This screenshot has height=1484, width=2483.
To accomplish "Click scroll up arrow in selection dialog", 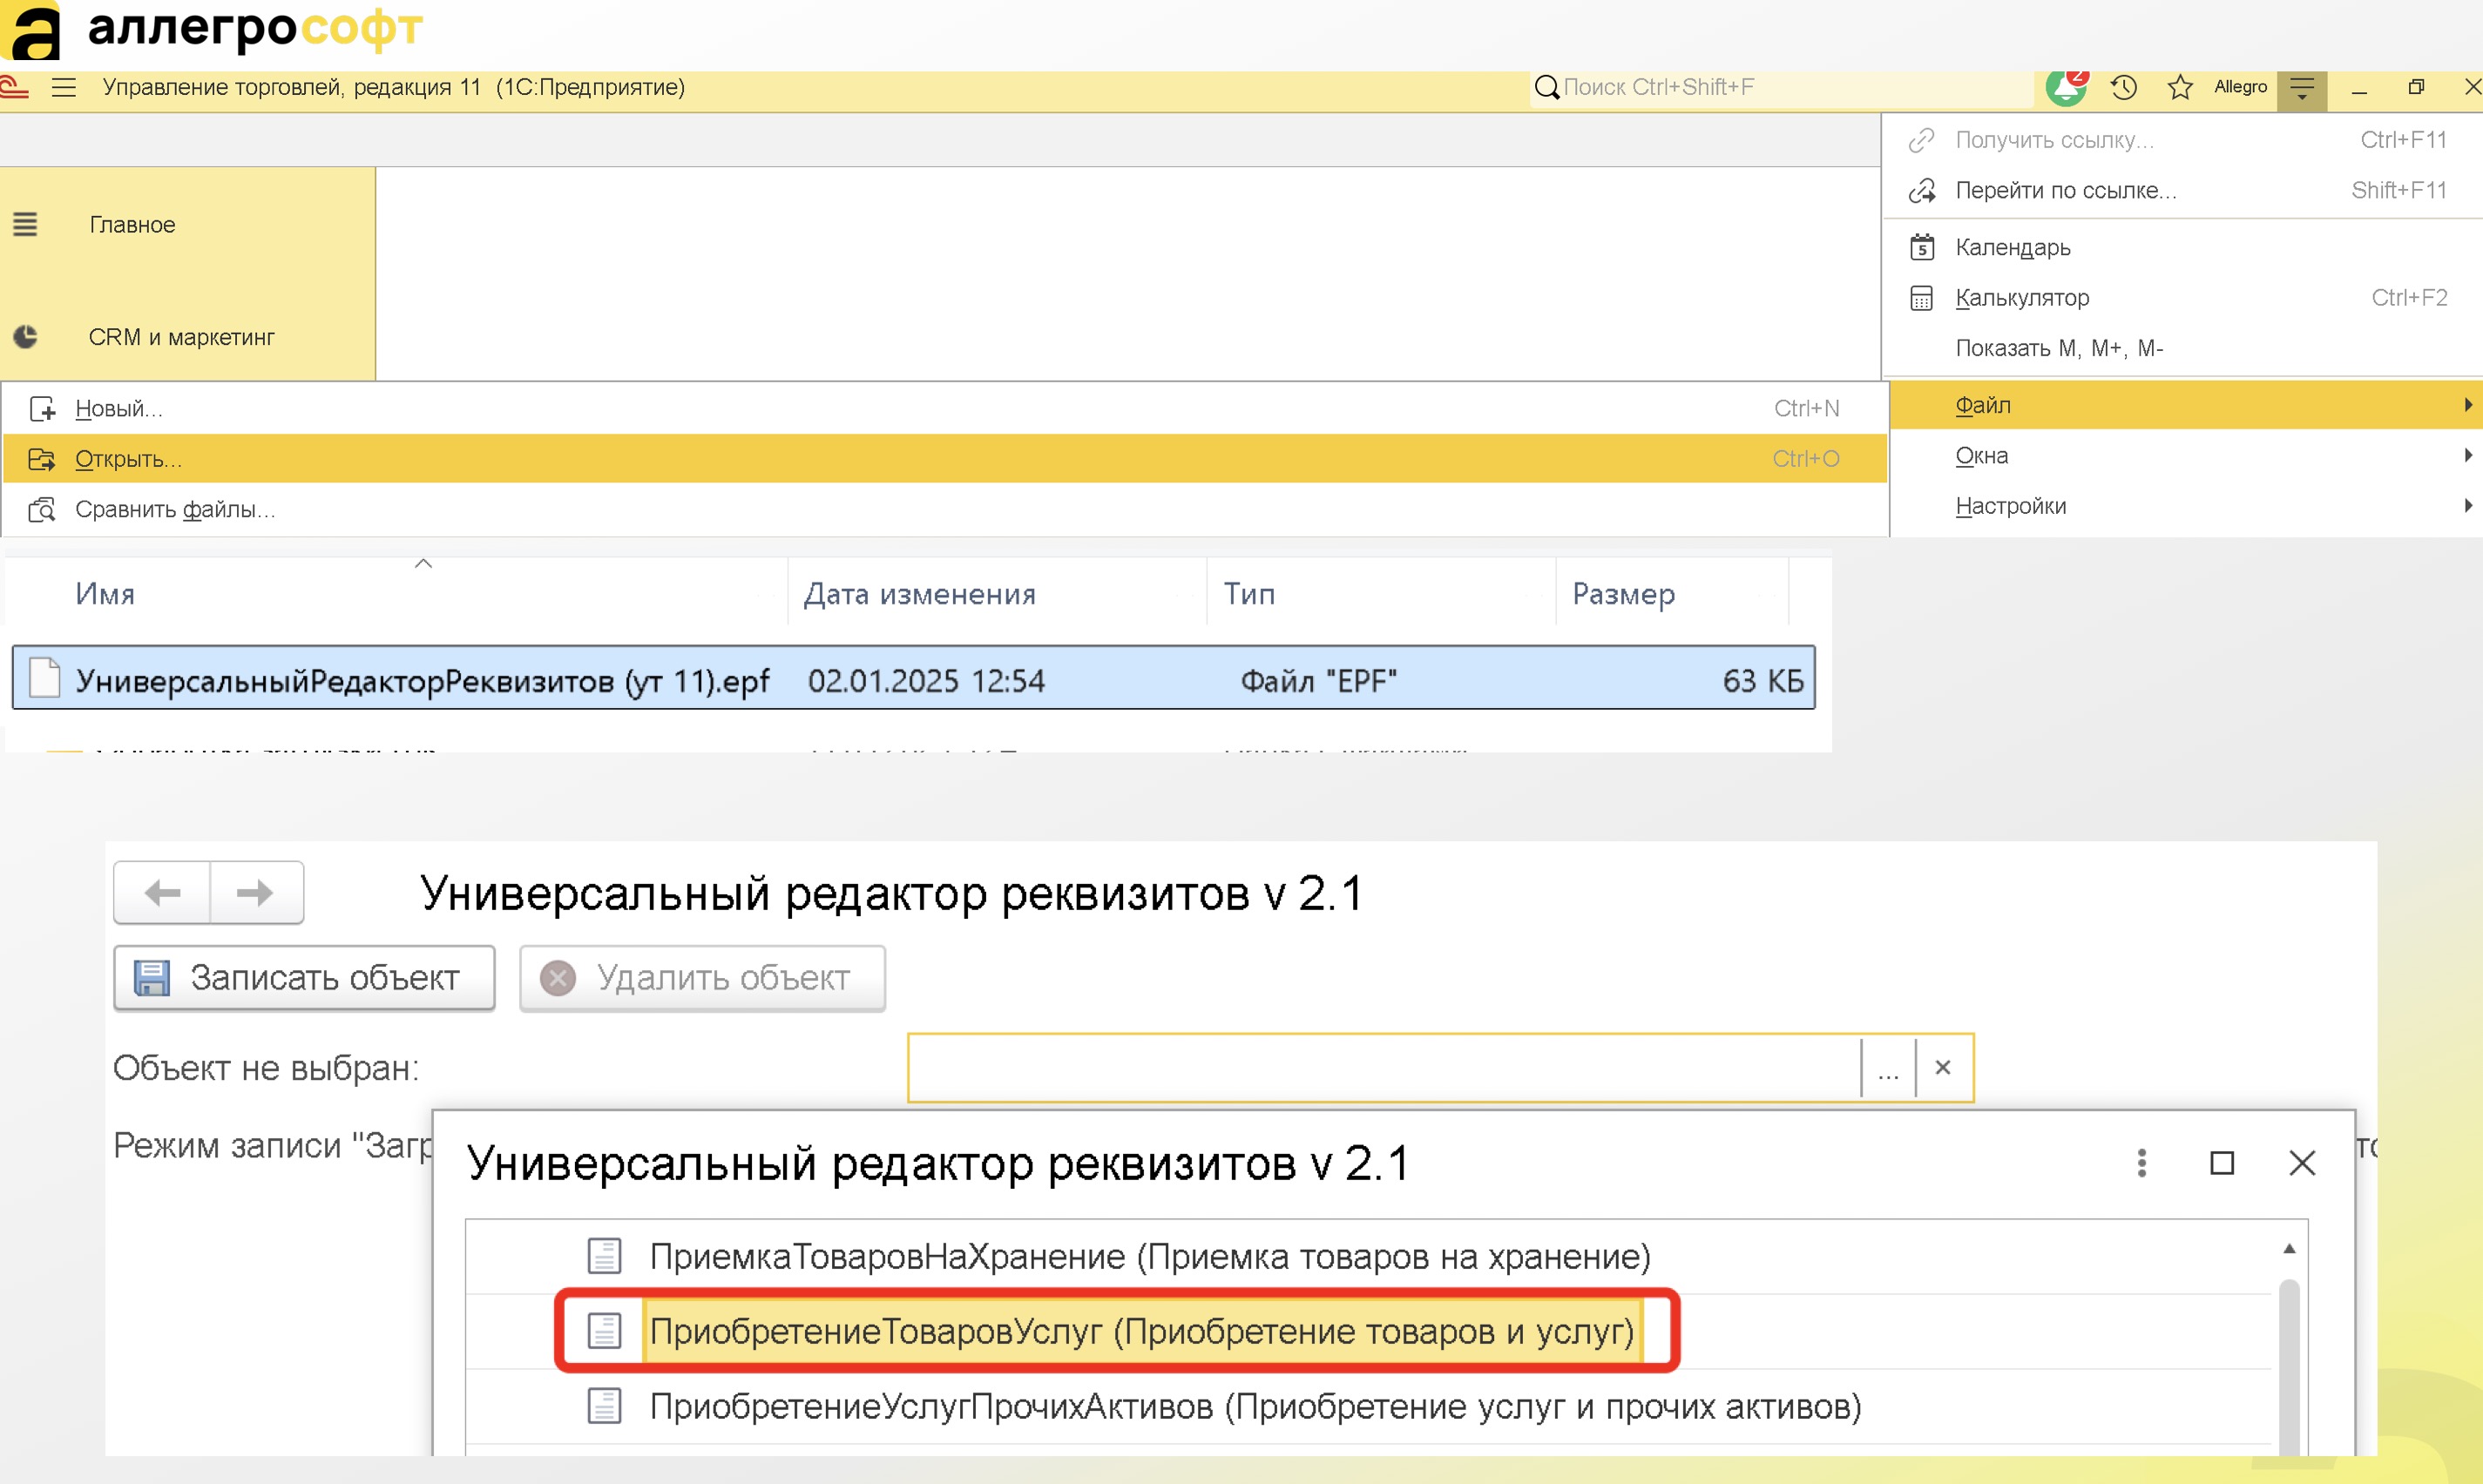I will (x=2289, y=1249).
